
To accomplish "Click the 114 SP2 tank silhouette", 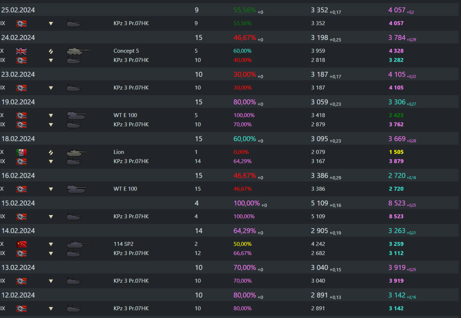I will tap(79, 244).
